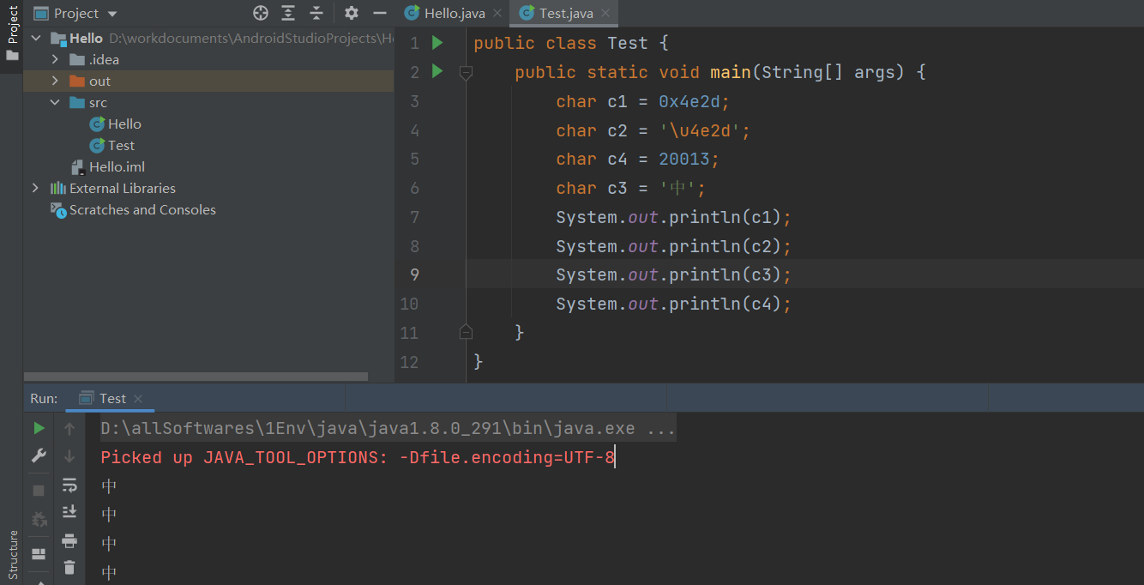The width and height of the screenshot is (1144, 585).
Task: Hide the Project panel with minus icon
Action: coord(380,13)
